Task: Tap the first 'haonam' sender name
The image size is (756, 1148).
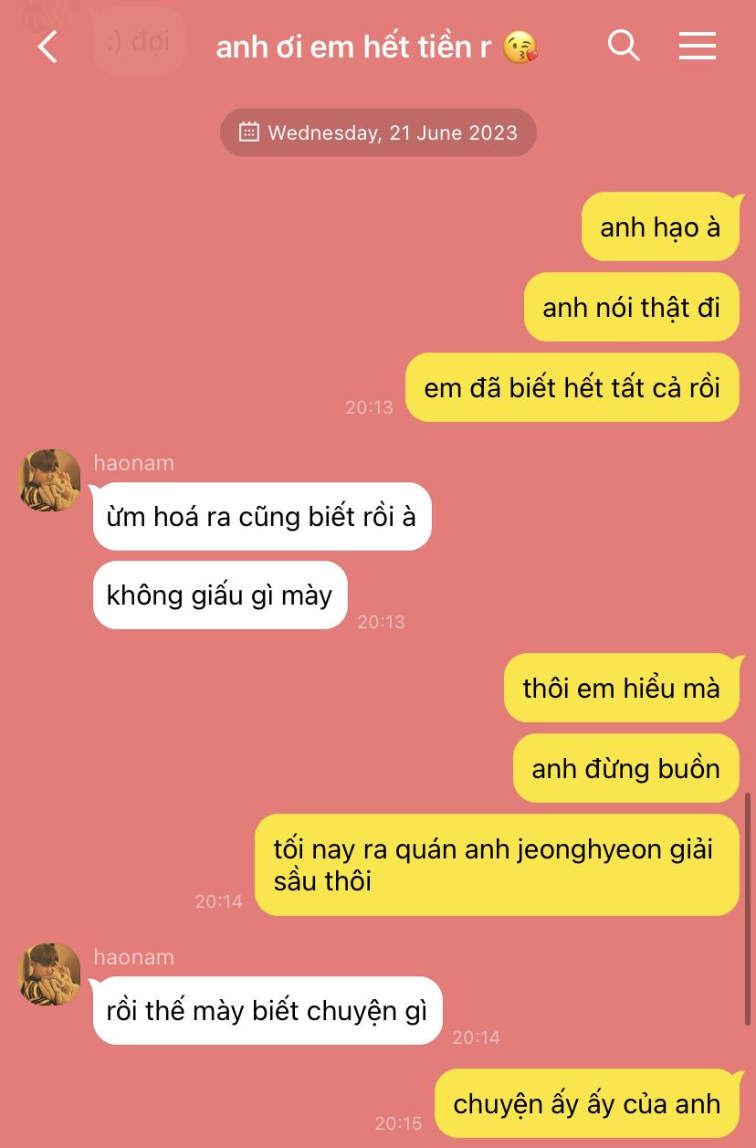Action: click(133, 463)
